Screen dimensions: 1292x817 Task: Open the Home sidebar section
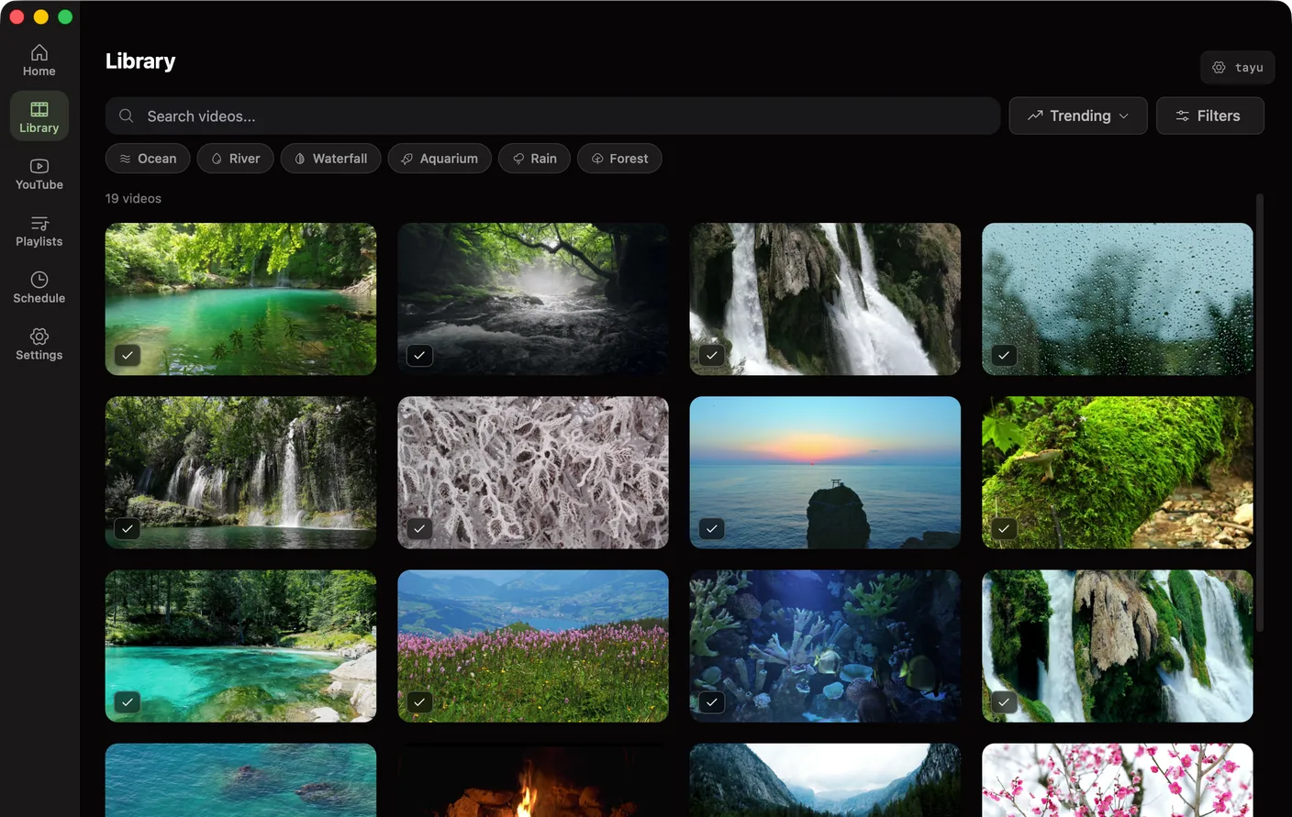[x=39, y=61]
